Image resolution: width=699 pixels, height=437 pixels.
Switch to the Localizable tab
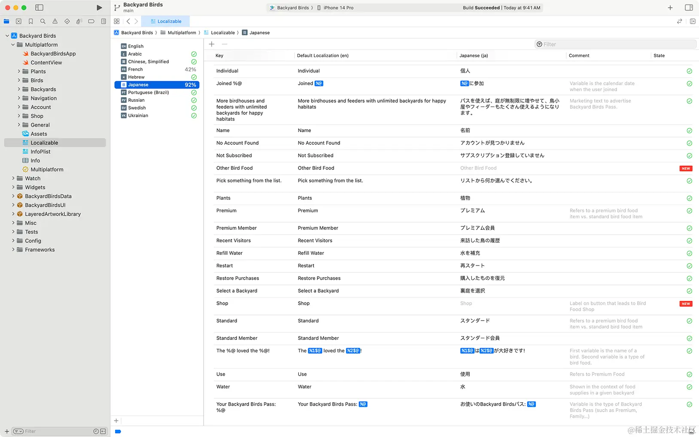pyautogui.click(x=165, y=21)
